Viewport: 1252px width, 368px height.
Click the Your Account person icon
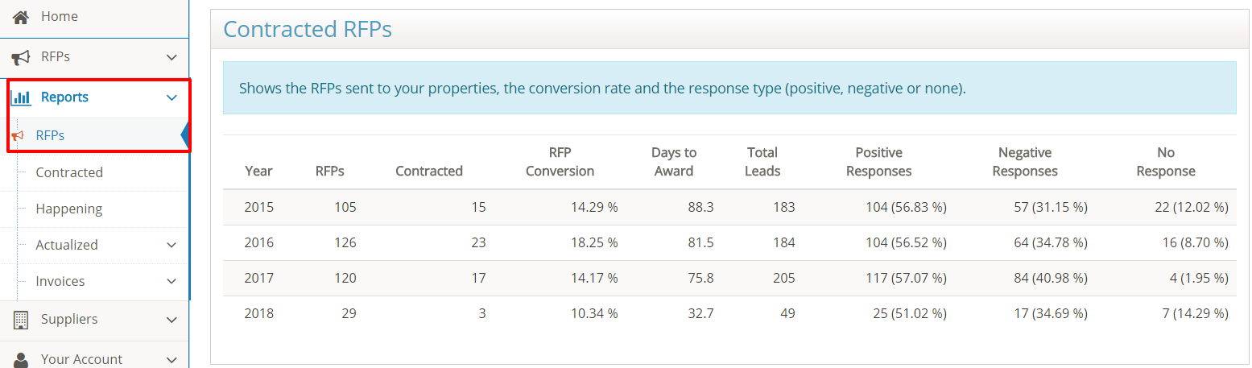pyautogui.click(x=21, y=359)
